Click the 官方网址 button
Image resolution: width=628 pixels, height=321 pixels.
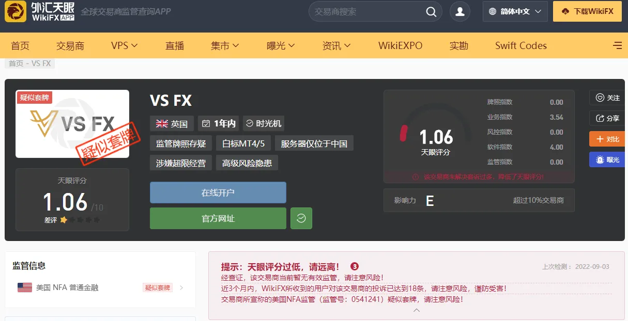click(x=218, y=218)
